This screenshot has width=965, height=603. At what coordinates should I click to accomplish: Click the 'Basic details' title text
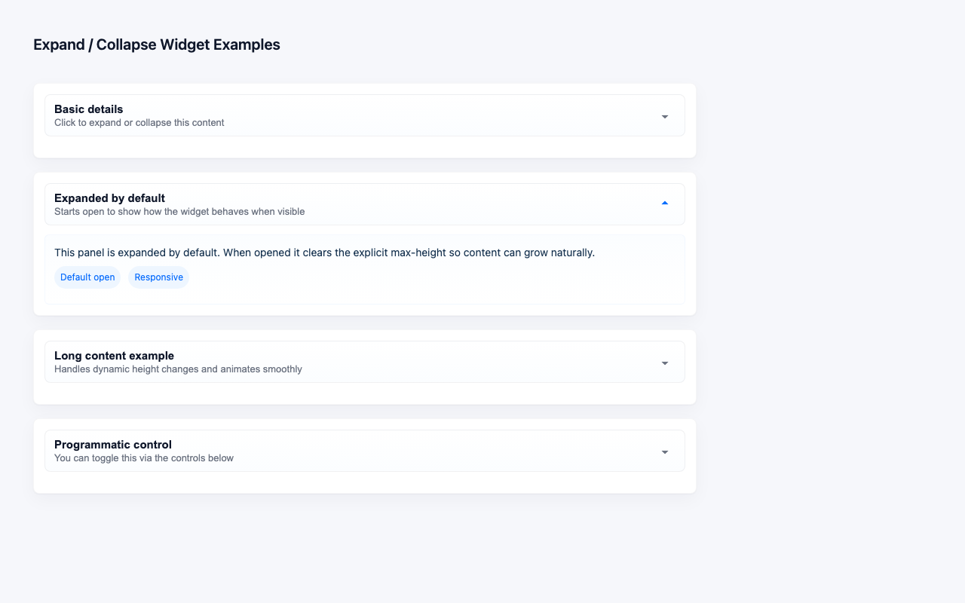point(88,109)
